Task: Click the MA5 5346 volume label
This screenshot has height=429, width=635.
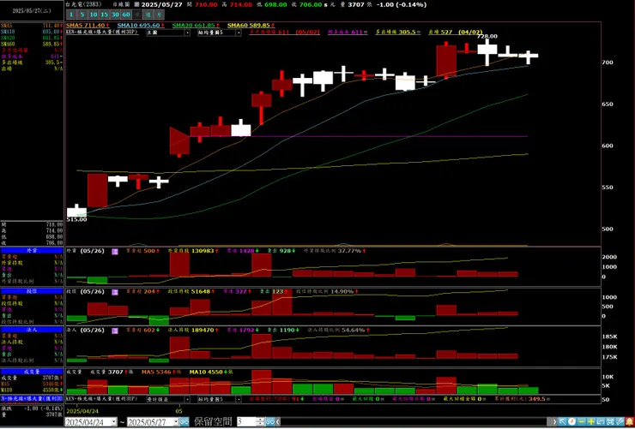Action: [x=159, y=372]
